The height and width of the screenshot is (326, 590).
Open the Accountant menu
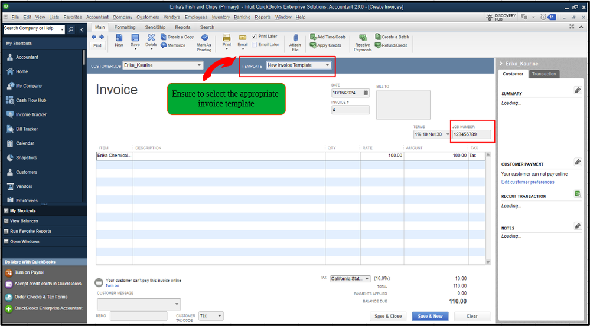pos(97,17)
